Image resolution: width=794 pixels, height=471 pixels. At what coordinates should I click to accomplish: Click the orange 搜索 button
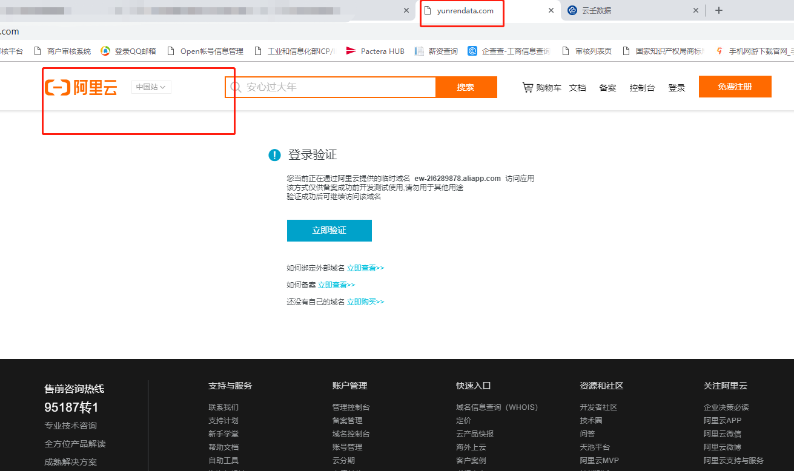click(x=466, y=87)
